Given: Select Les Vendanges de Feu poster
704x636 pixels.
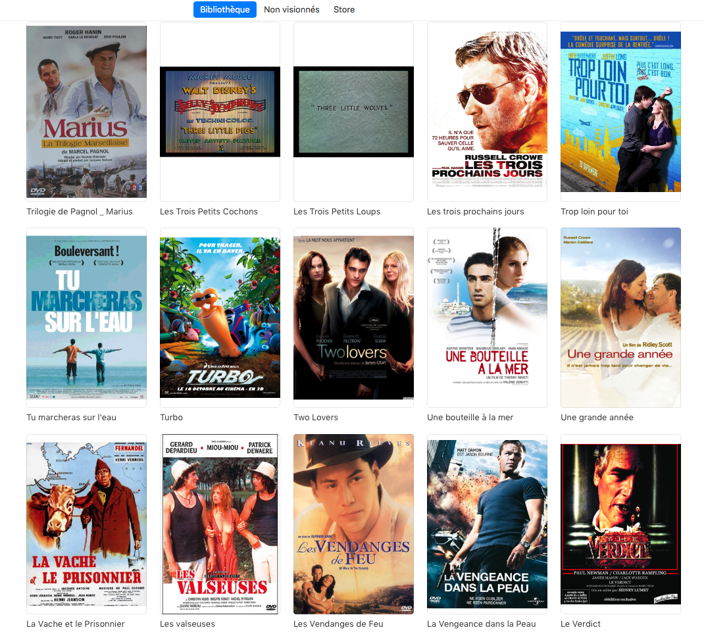Looking at the screenshot, I should pos(353,524).
